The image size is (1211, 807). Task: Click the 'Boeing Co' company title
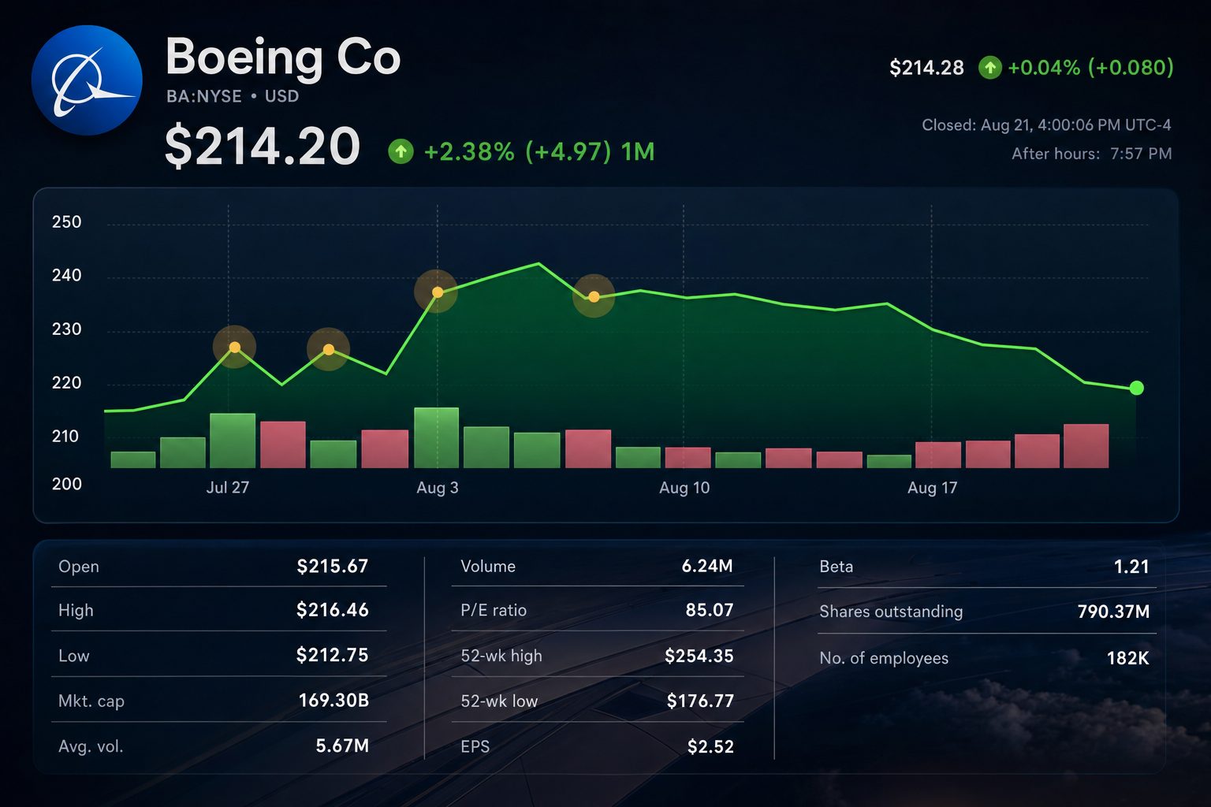pos(283,58)
